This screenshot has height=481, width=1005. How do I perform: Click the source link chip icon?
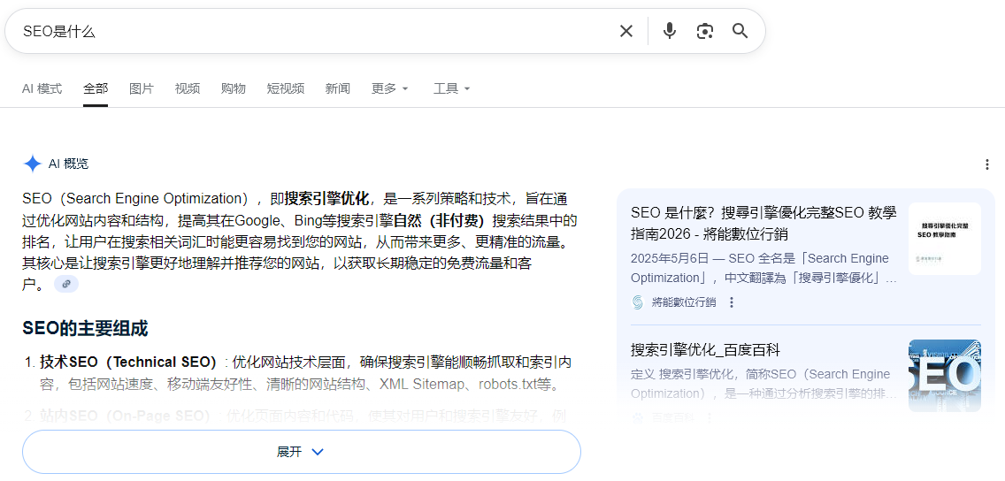[66, 284]
